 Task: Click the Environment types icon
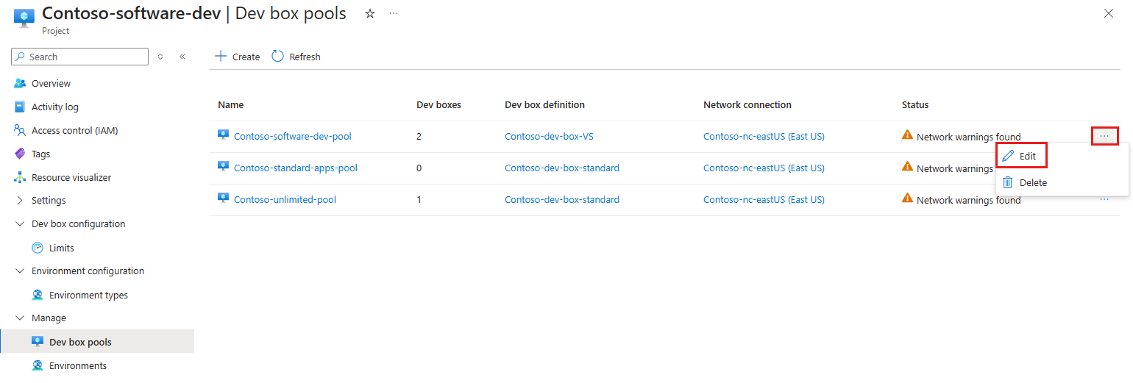tap(38, 295)
